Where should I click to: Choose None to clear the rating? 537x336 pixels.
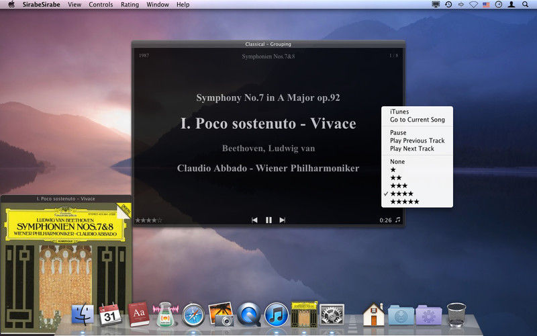[x=397, y=161]
